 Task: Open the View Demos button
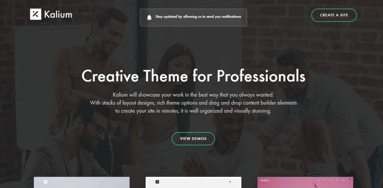(x=193, y=139)
